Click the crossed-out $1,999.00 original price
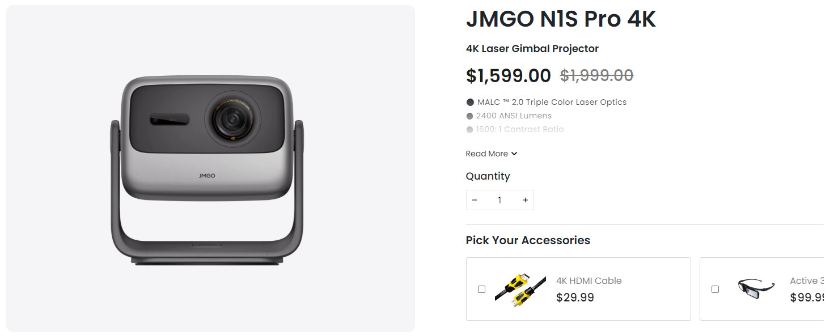This screenshot has height=336, width=834. (596, 75)
